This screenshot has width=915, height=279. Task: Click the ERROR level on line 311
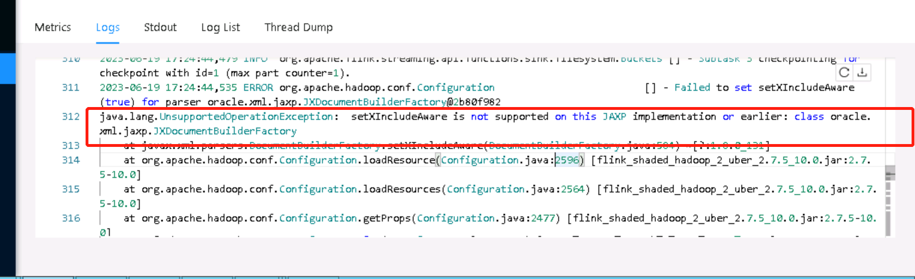pos(258,87)
